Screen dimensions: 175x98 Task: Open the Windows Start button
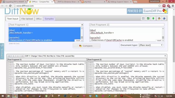click(x=2, y=96)
